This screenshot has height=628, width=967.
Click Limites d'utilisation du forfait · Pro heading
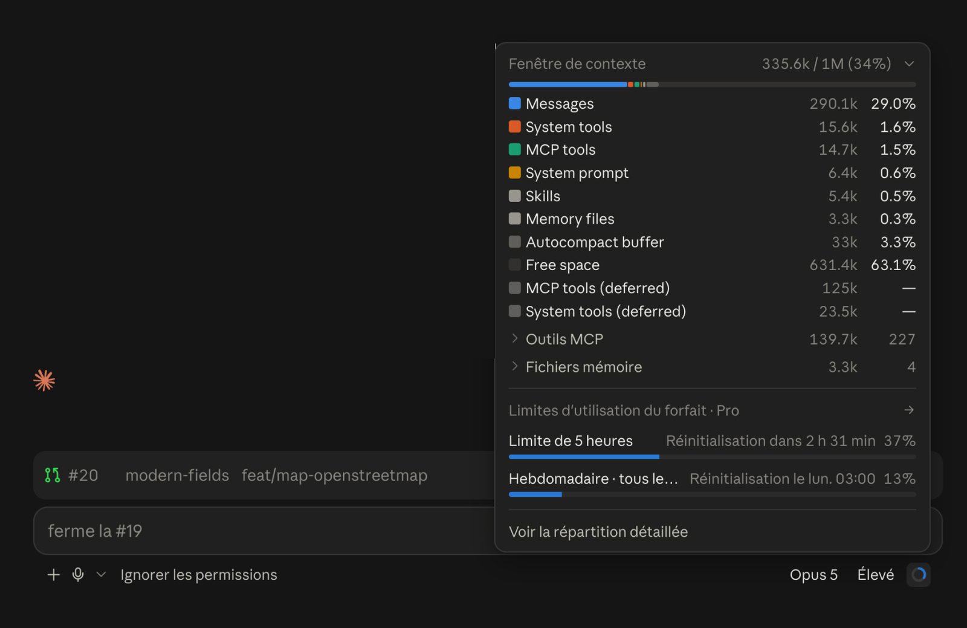click(624, 410)
